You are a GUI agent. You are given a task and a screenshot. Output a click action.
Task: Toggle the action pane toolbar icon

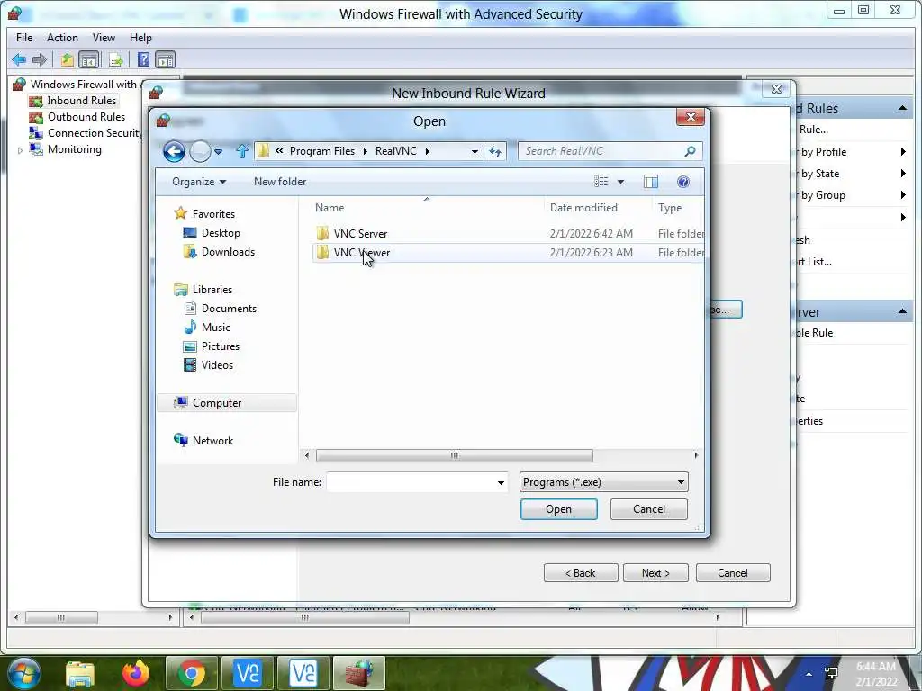point(166,59)
